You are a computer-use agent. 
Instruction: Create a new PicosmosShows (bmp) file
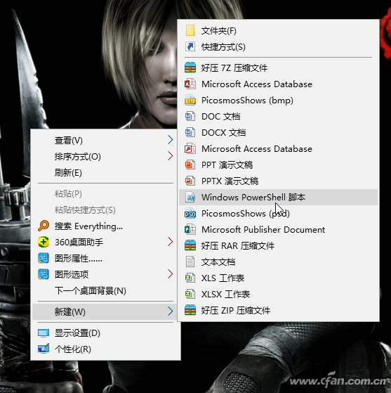279,101
